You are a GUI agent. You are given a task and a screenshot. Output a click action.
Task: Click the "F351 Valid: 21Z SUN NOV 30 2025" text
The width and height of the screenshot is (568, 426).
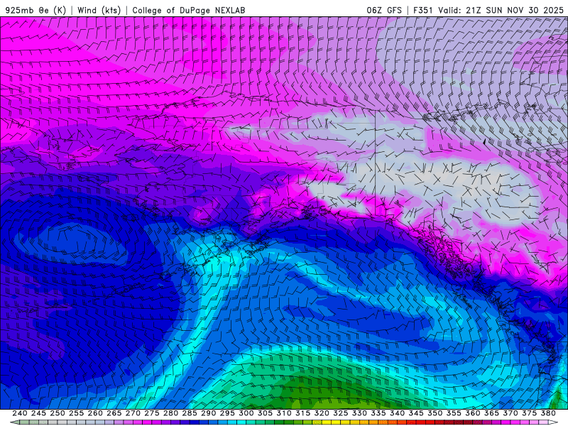click(488, 10)
